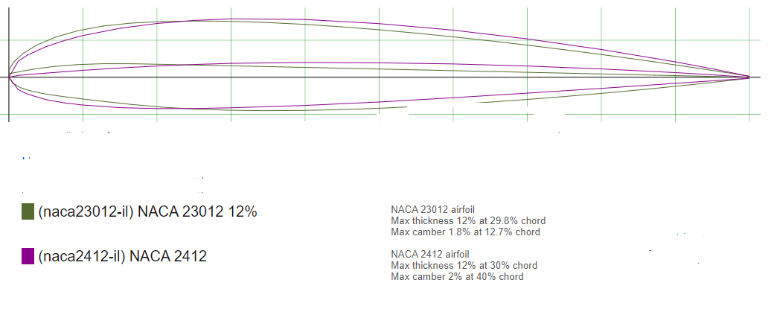This screenshot has width=768, height=309.
Task: Click the purple NACA 2412 upper surface peak
Action: point(231,19)
